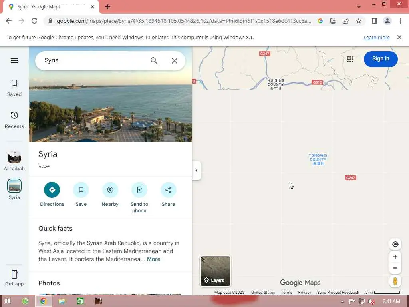The image size is (409, 307).
Task: Share this page from address bar
Action: (x=346, y=21)
